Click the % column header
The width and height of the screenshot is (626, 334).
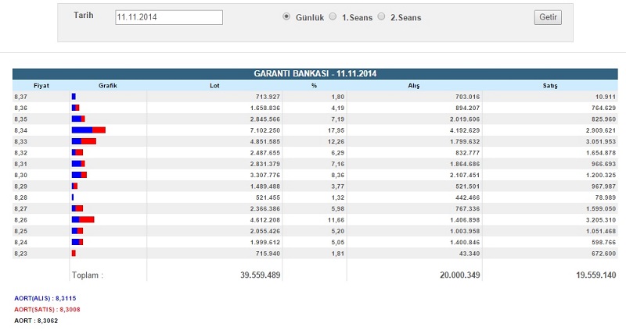315,86
